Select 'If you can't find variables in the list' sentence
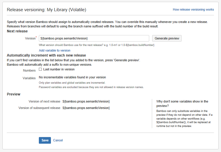This screenshot has height=152, width=221. (74, 60)
